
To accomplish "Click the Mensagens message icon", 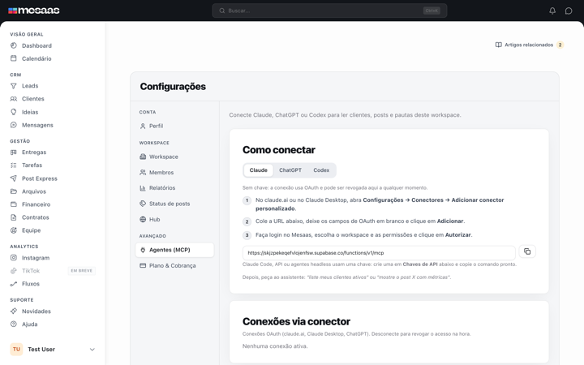I will pyautogui.click(x=14, y=125).
